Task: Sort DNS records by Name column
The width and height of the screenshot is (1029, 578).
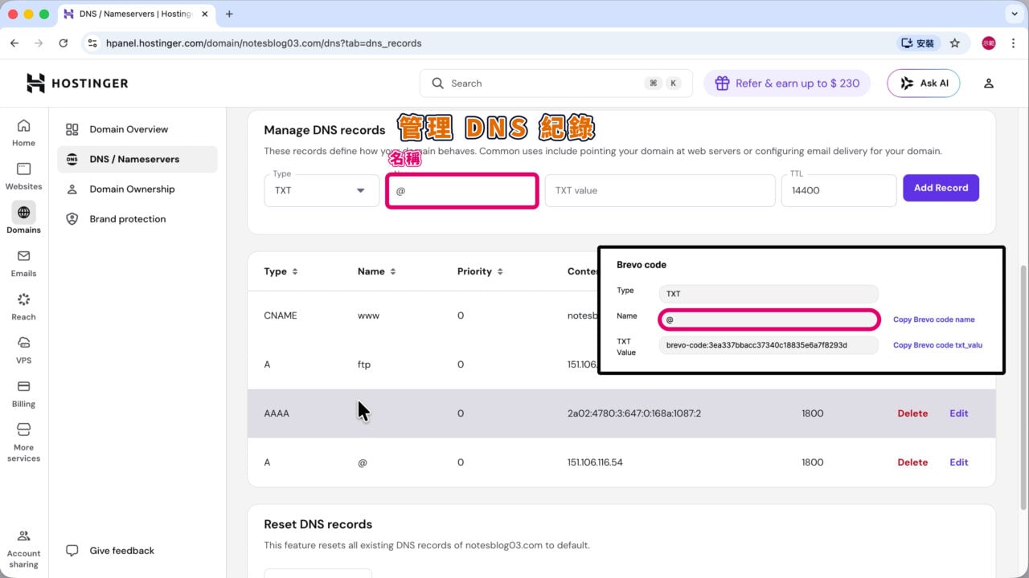Action: pos(376,271)
